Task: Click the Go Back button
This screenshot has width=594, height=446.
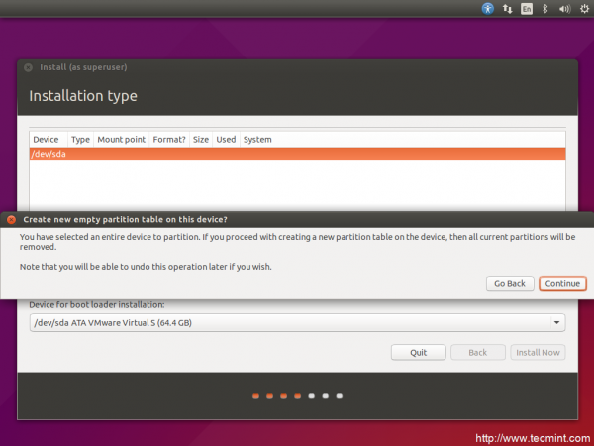Action: pyautogui.click(x=509, y=283)
